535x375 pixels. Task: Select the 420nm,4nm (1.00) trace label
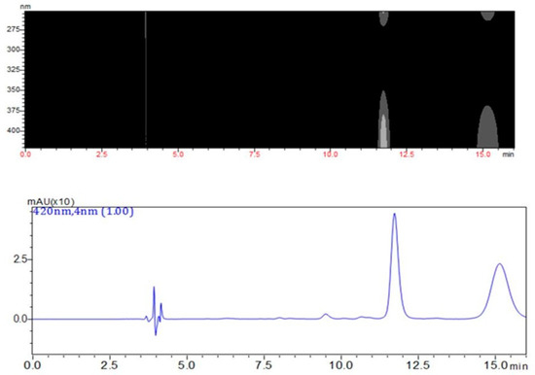click(x=83, y=212)
